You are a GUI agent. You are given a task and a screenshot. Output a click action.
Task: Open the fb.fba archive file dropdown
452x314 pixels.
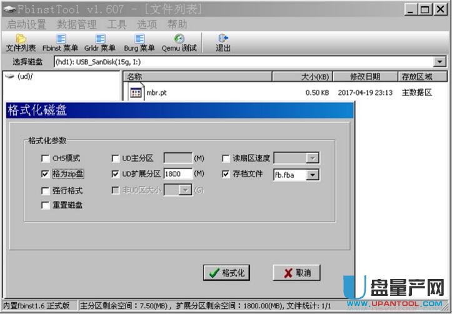[313, 175]
